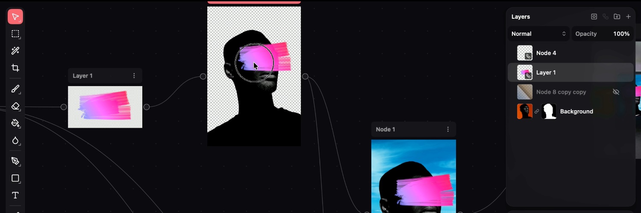The image size is (641, 213).
Task: Click the center canvas node input connector
Action: tap(203, 76)
